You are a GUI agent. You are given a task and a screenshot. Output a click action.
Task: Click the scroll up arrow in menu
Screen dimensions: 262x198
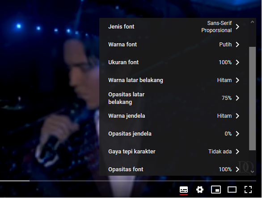(x=252, y=22)
